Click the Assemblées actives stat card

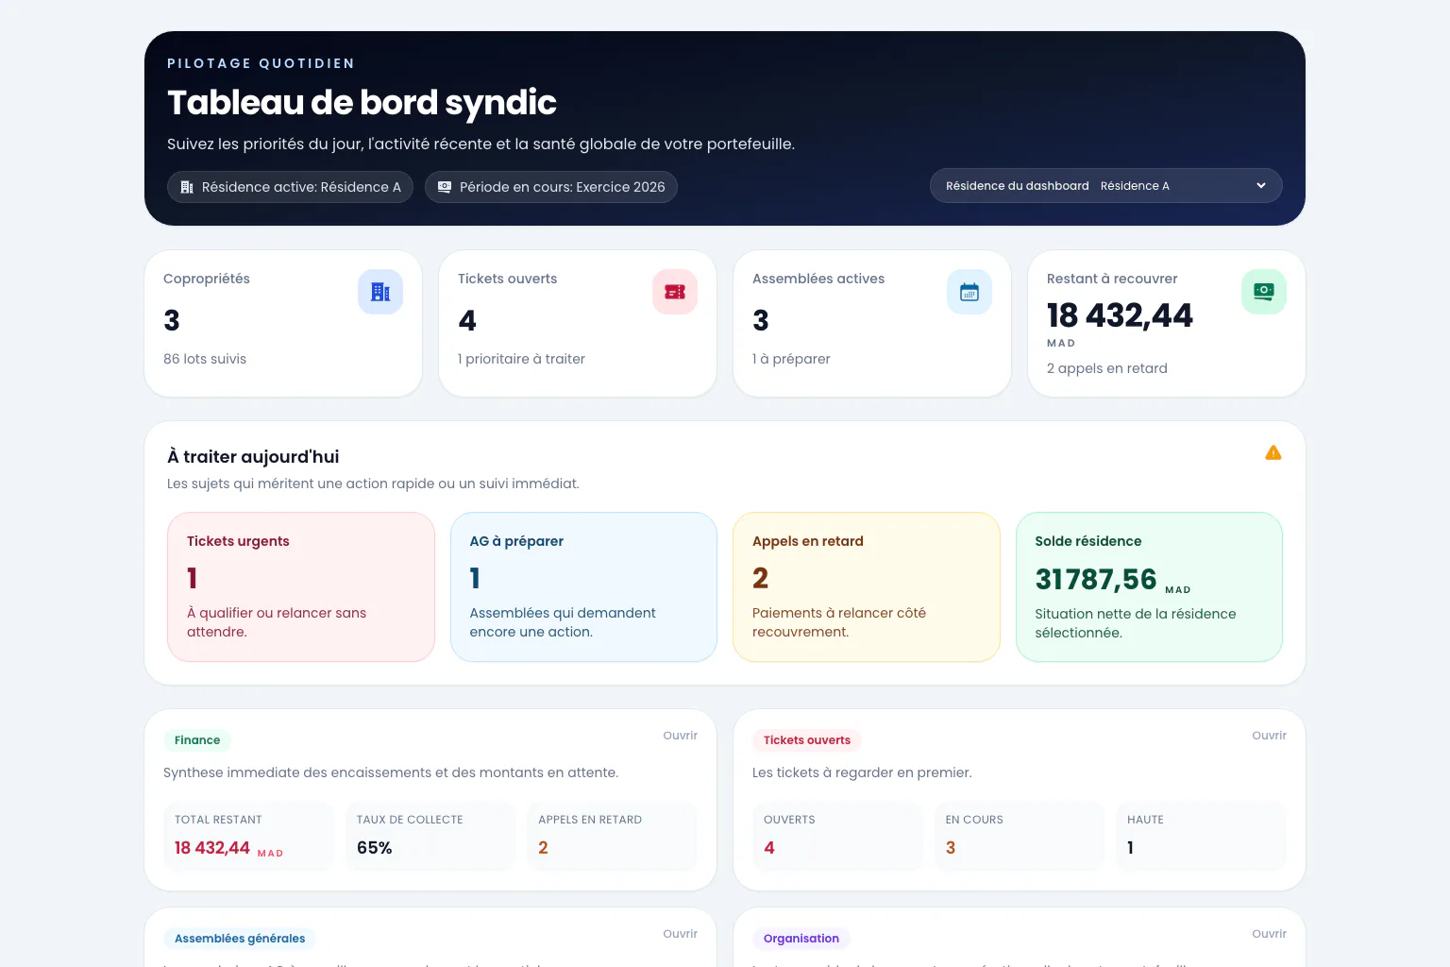[x=872, y=324]
